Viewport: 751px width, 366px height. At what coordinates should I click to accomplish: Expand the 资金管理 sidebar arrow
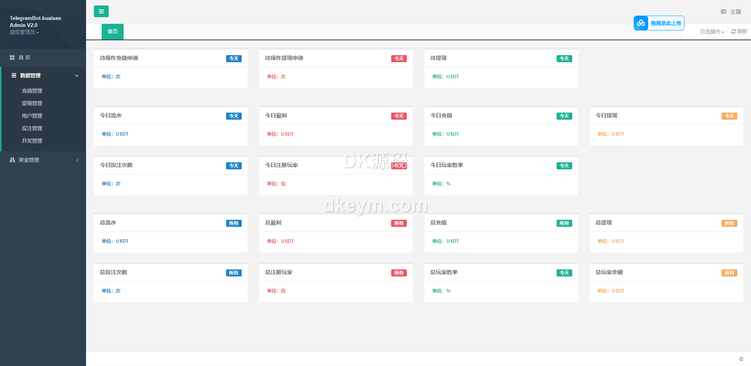click(x=77, y=160)
